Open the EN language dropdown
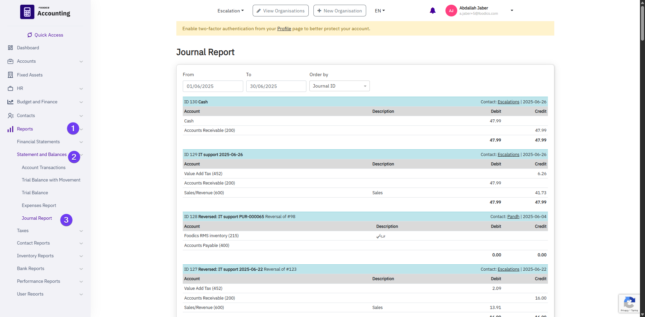Image resolution: width=645 pixels, height=317 pixels. click(x=379, y=10)
